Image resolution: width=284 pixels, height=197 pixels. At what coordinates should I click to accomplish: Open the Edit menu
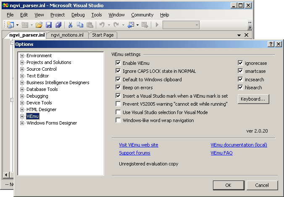pos(24,15)
